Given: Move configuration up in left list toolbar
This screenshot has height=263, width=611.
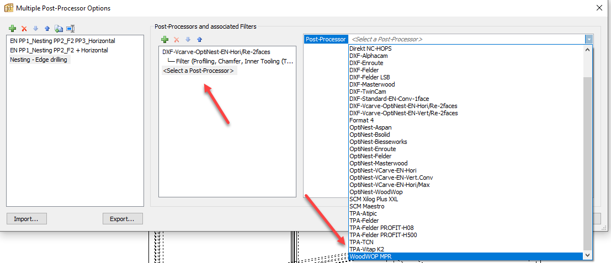Looking at the screenshot, I should [x=47, y=29].
